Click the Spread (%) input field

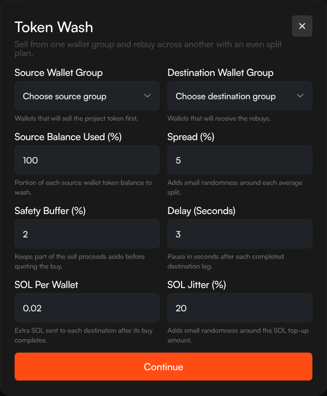pyautogui.click(x=239, y=160)
